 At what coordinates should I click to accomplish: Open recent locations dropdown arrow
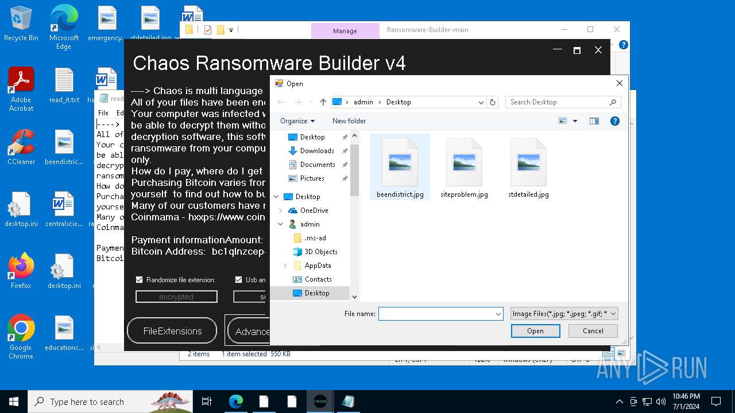[311, 102]
